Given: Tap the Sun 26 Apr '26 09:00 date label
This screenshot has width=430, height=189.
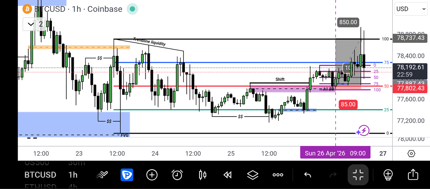Looking at the screenshot, I should (x=335, y=153).
